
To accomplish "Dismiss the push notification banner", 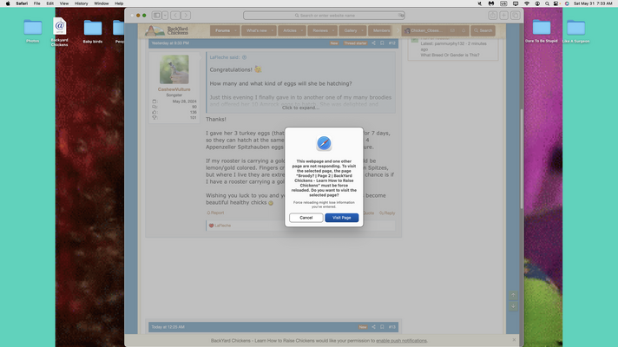I will tap(514, 340).
